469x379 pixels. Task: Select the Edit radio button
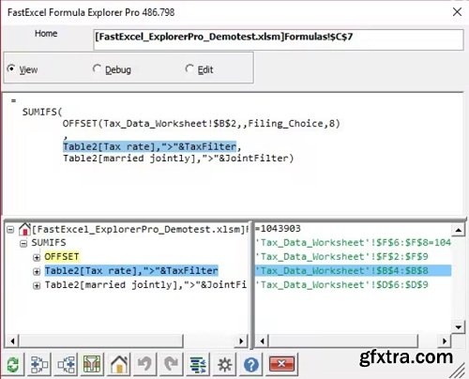point(189,68)
